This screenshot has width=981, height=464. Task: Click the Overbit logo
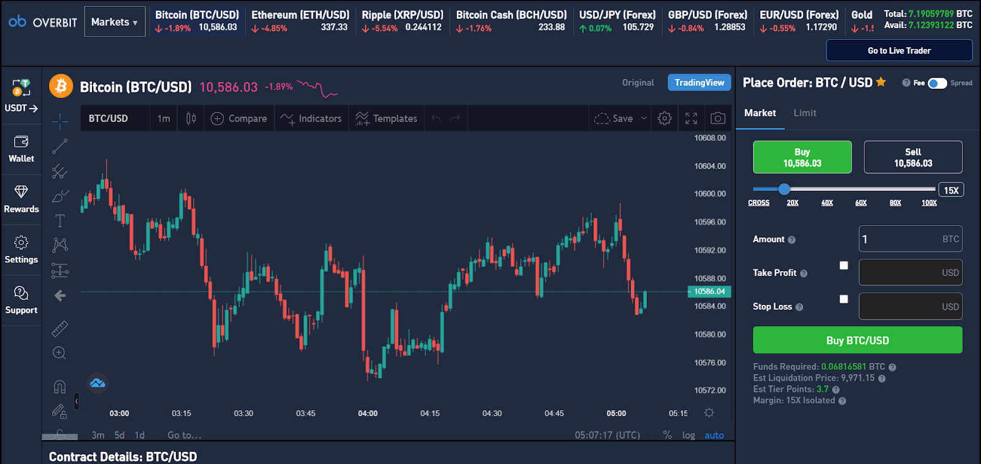(x=42, y=22)
